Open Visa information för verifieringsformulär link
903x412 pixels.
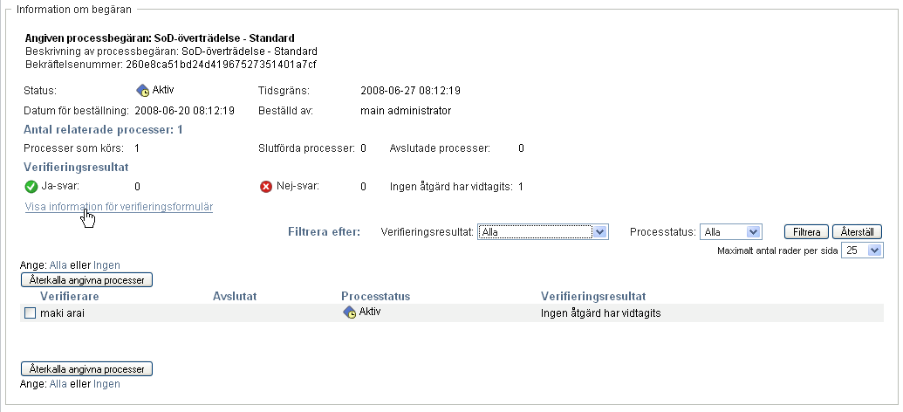pyautogui.click(x=120, y=207)
